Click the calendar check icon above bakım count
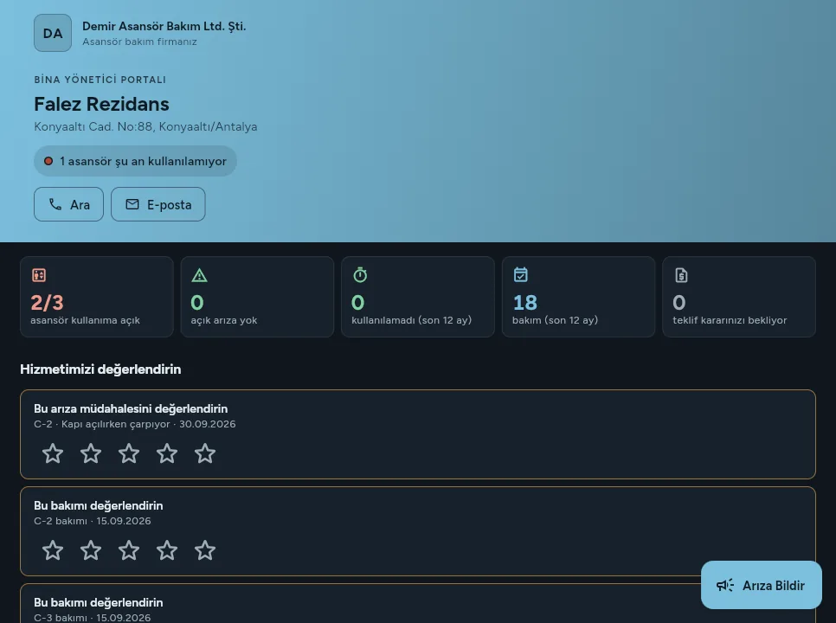Image resolution: width=836 pixels, height=623 pixels. 521,275
